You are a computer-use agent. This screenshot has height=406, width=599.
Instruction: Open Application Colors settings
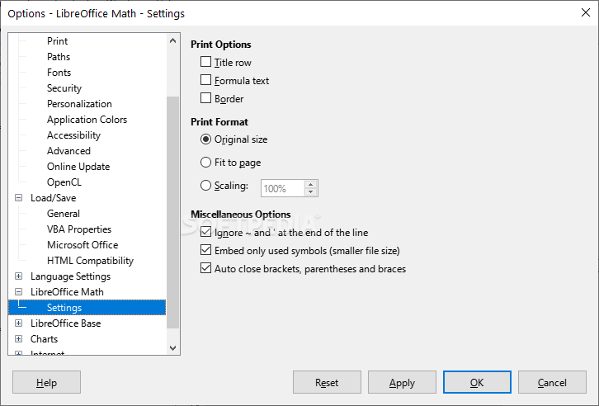pyautogui.click(x=87, y=120)
